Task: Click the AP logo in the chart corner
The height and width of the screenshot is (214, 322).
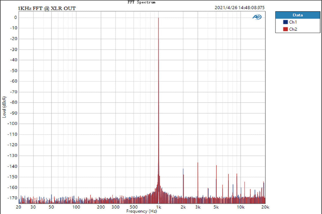Action: click(x=257, y=17)
